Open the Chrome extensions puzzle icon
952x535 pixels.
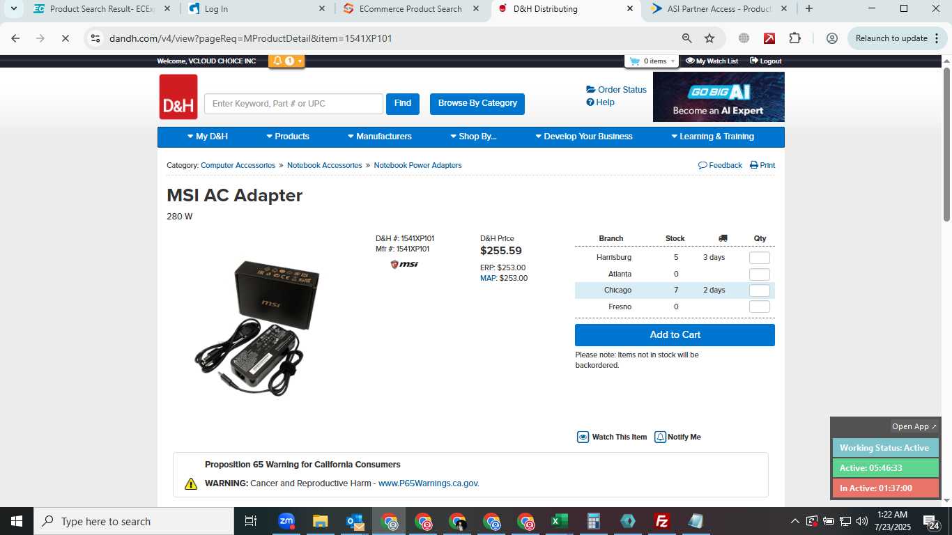point(795,38)
